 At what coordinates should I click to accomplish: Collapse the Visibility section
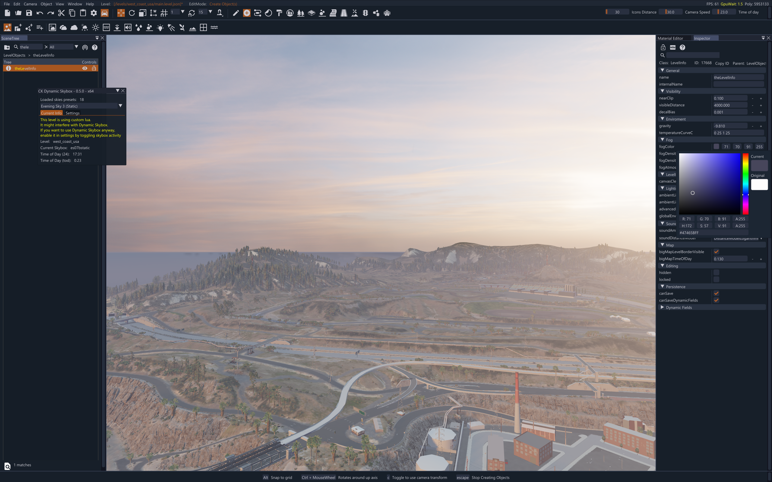(662, 91)
